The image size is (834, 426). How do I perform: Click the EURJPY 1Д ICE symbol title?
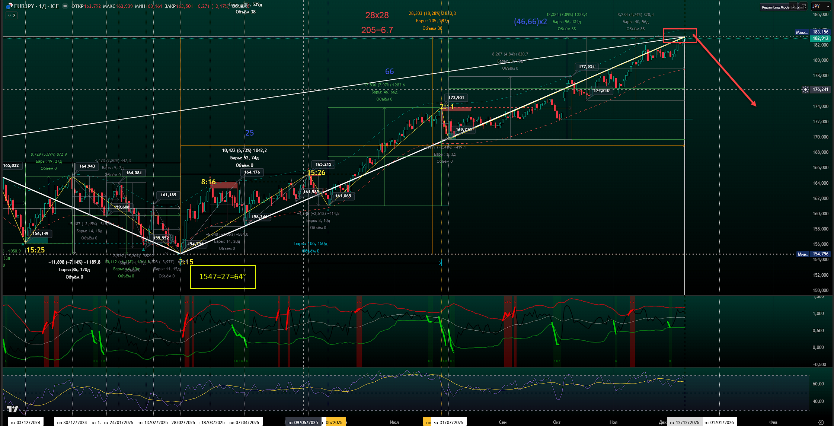(x=36, y=6)
